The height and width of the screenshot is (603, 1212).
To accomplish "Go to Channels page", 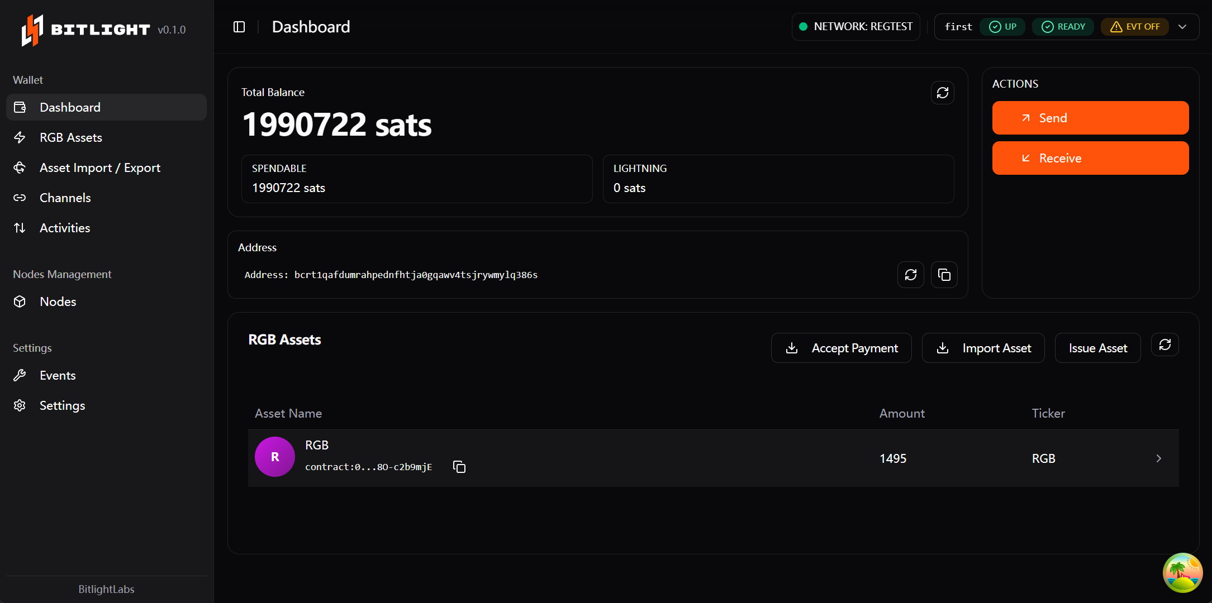I will [65, 198].
